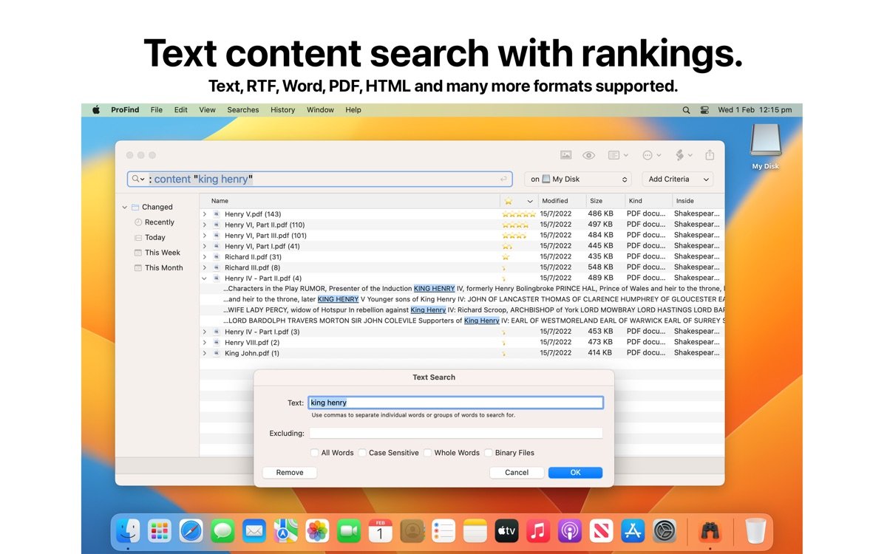The width and height of the screenshot is (887, 554).
Task: Check the Whole Words option
Action: pyautogui.click(x=428, y=453)
